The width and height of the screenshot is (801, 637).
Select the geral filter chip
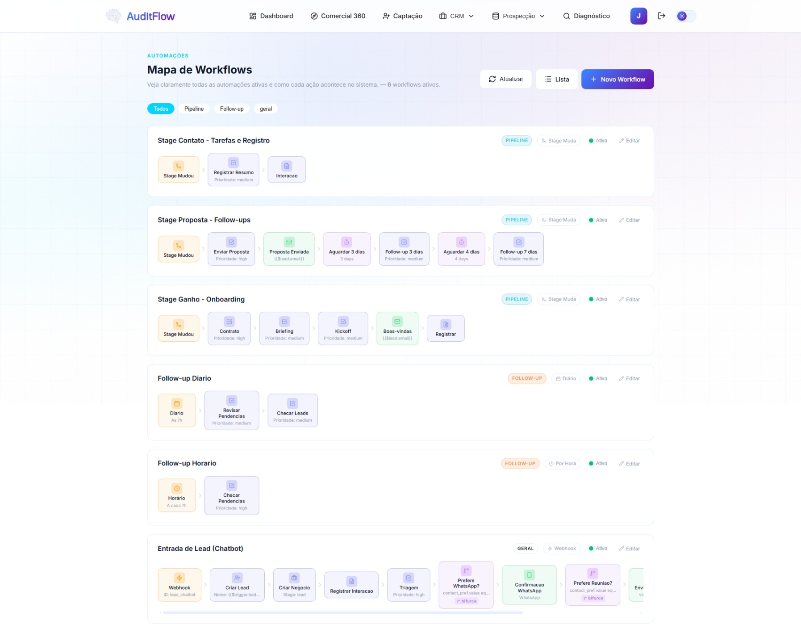(266, 109)
